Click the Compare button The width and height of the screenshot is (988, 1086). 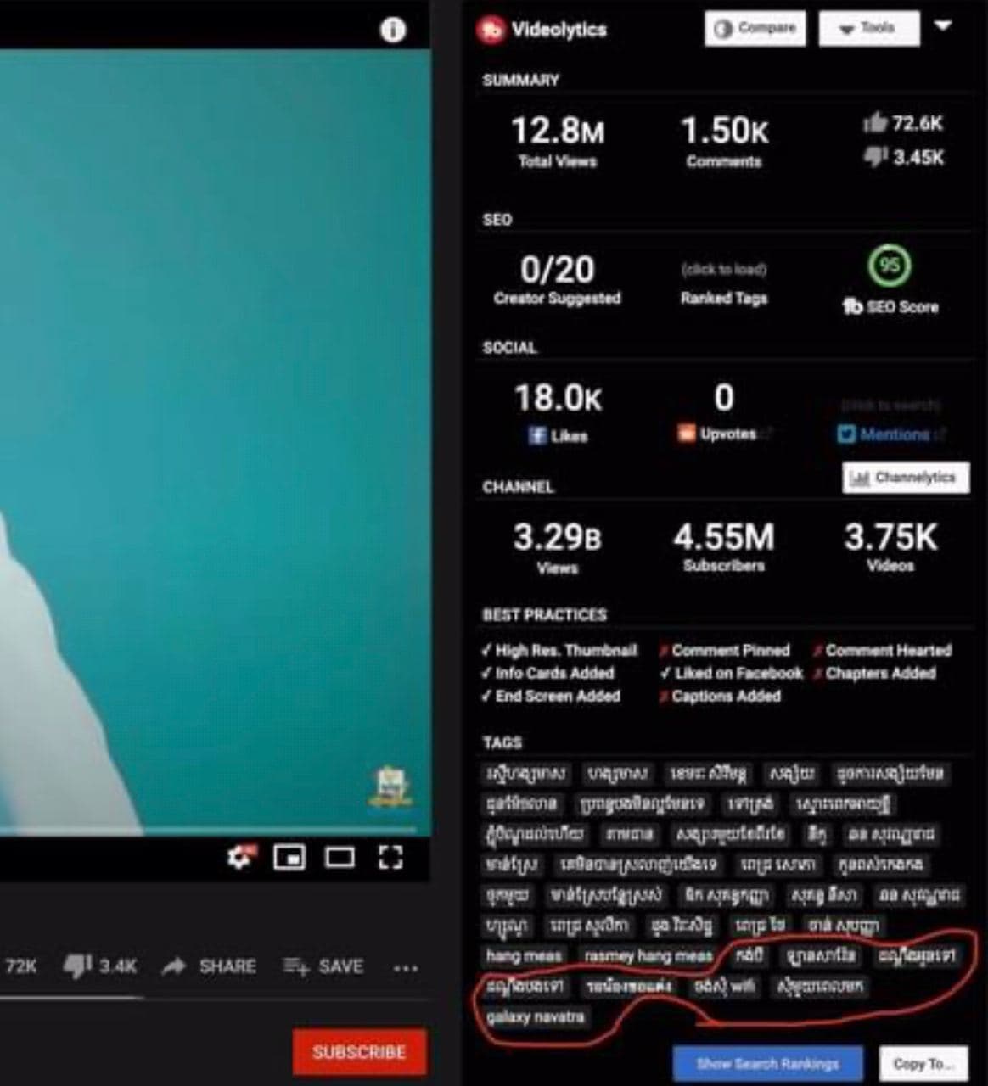pos(755,28)
